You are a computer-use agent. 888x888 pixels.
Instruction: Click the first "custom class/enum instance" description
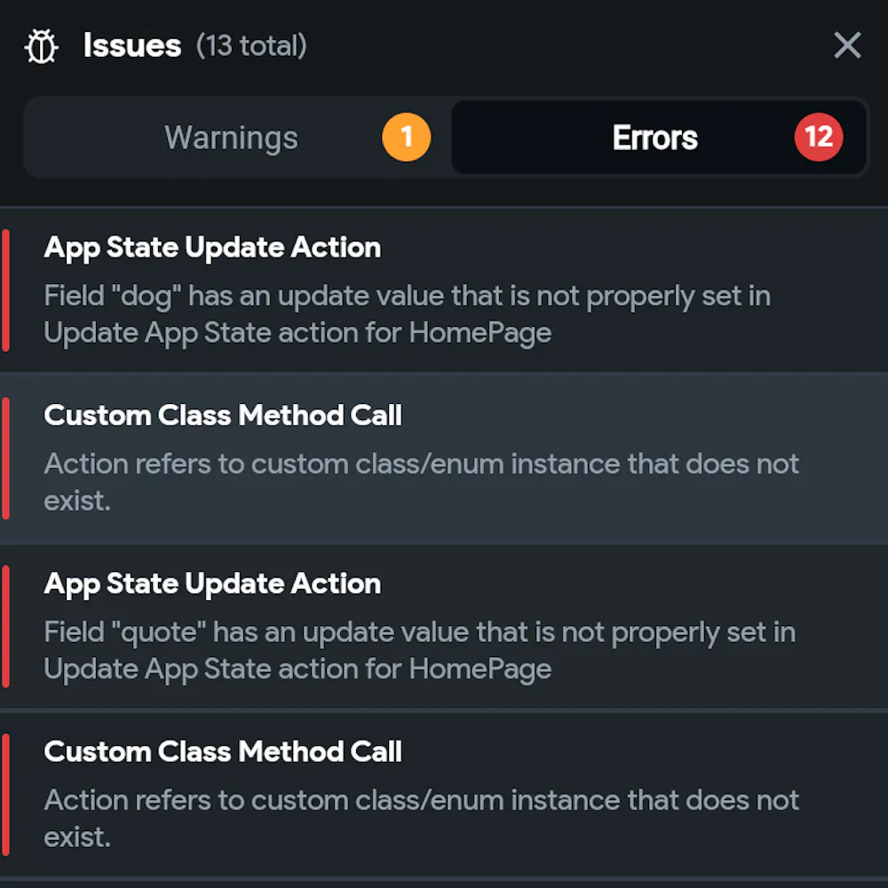tap(421, 480)
